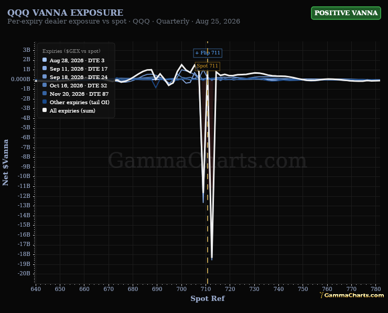Click the '700' x-axis tick label
Viewport: 388px width, 313px height.
pos(181,289)
